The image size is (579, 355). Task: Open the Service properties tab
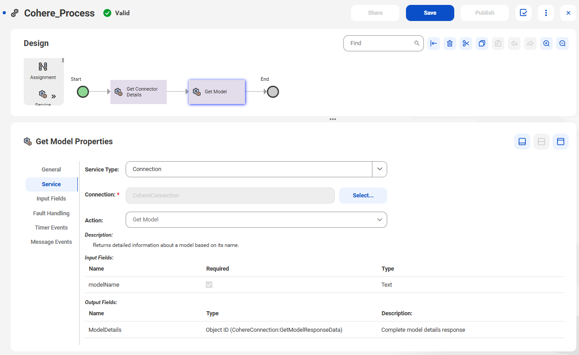[51, 184]
